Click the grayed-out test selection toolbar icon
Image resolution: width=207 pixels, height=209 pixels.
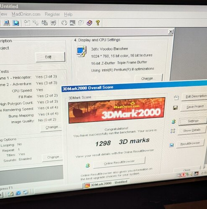tap(36, 23)
